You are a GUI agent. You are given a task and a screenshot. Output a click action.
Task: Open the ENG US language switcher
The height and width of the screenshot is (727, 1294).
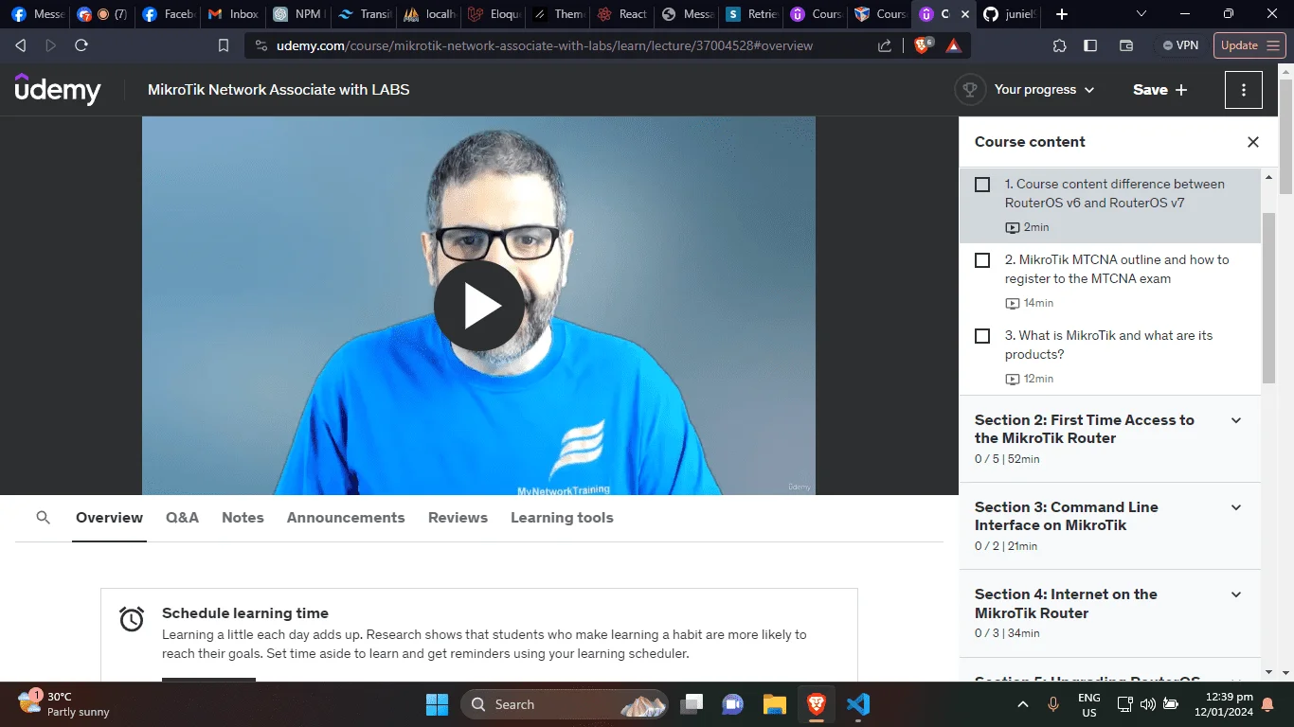pos(1089,704)
